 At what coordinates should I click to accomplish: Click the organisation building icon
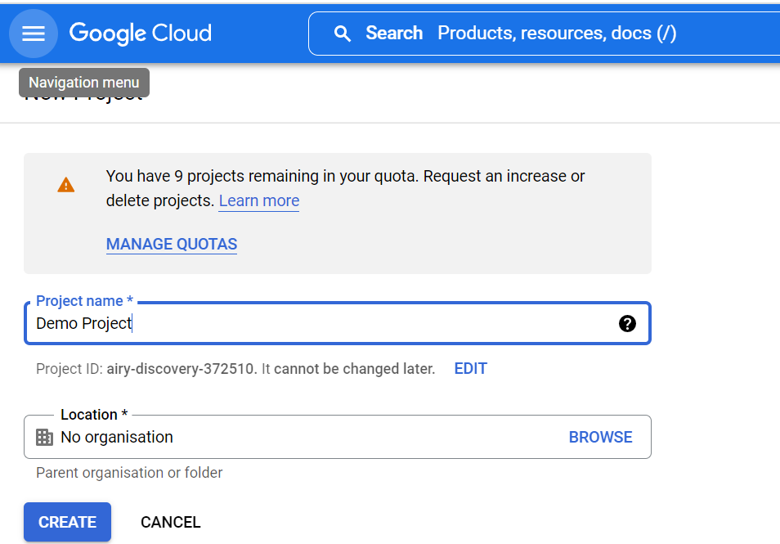click(x=45, y=437)
